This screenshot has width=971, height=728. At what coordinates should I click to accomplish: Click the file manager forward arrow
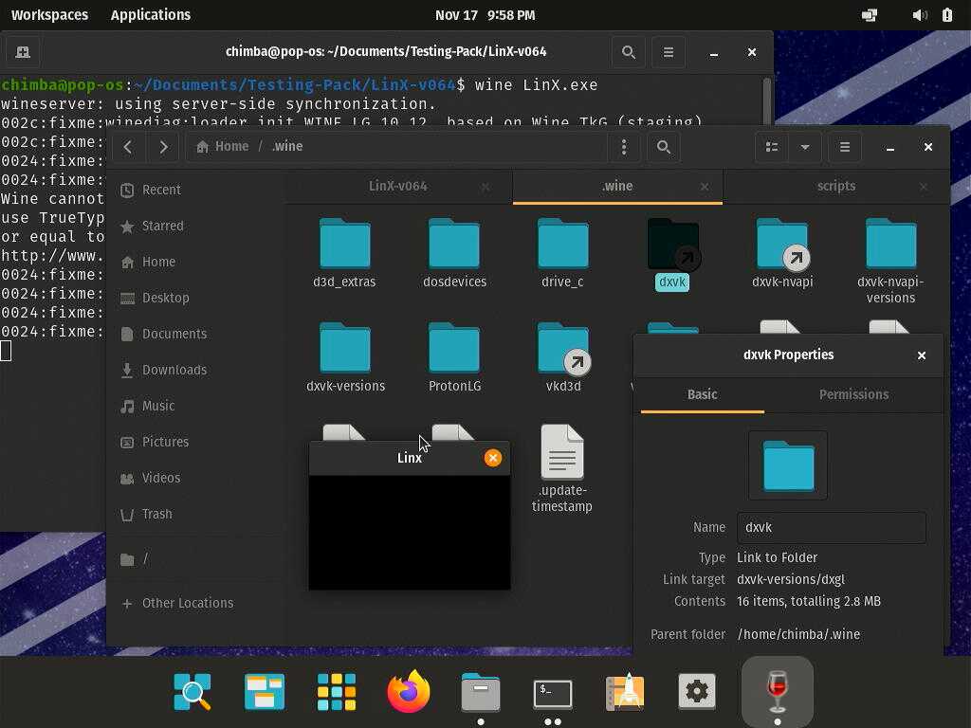point(163,147)
